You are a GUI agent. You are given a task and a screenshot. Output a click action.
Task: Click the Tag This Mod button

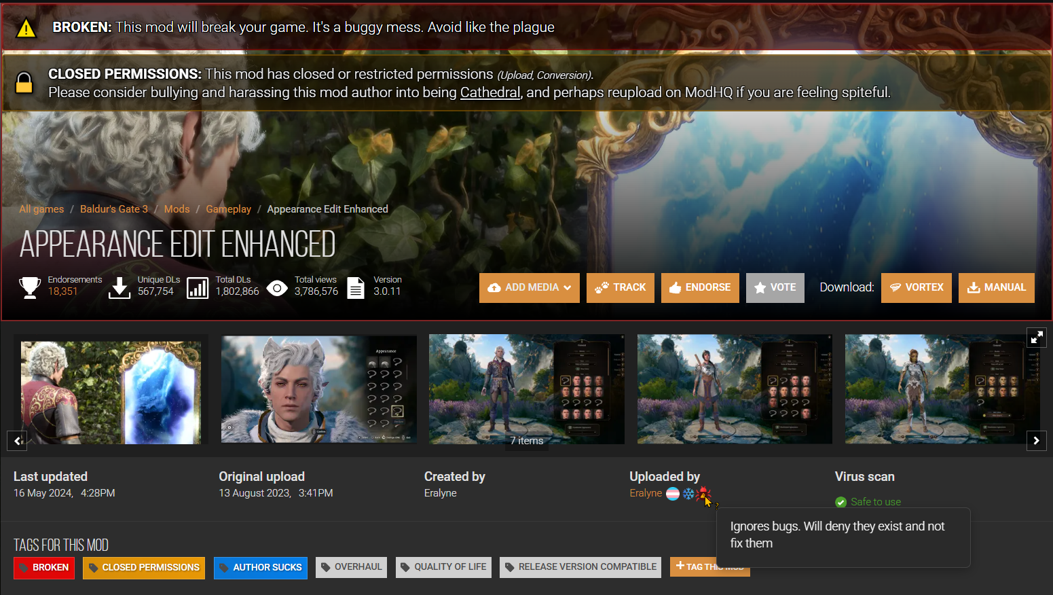coord(710,566)
